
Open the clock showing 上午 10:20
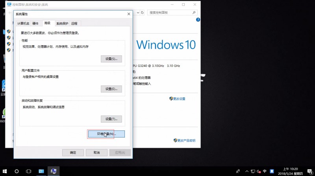[290, 171]
